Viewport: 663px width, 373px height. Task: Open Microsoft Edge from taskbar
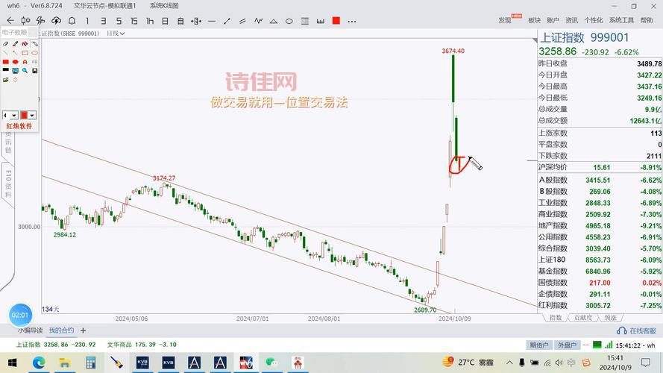coord(39,363)
